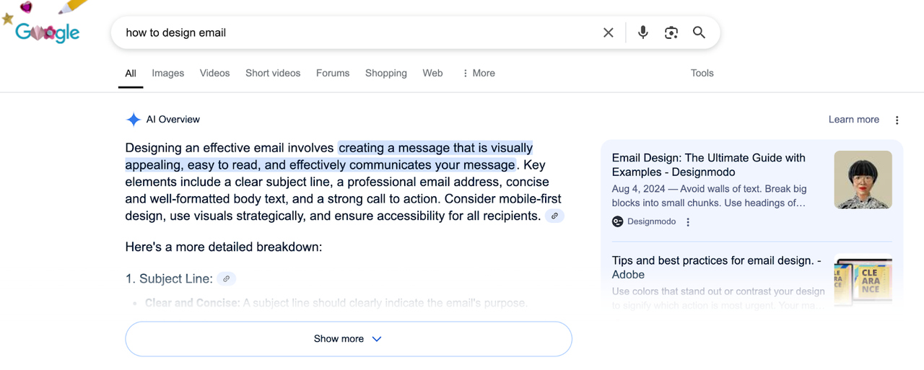Open AI Overview three-dot options menu
The width and height of the screenshot is (924, 370).
coord(897,120)
